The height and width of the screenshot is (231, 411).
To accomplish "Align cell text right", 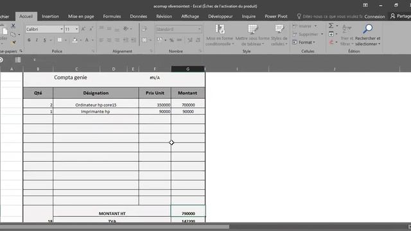I will point(117,40).
